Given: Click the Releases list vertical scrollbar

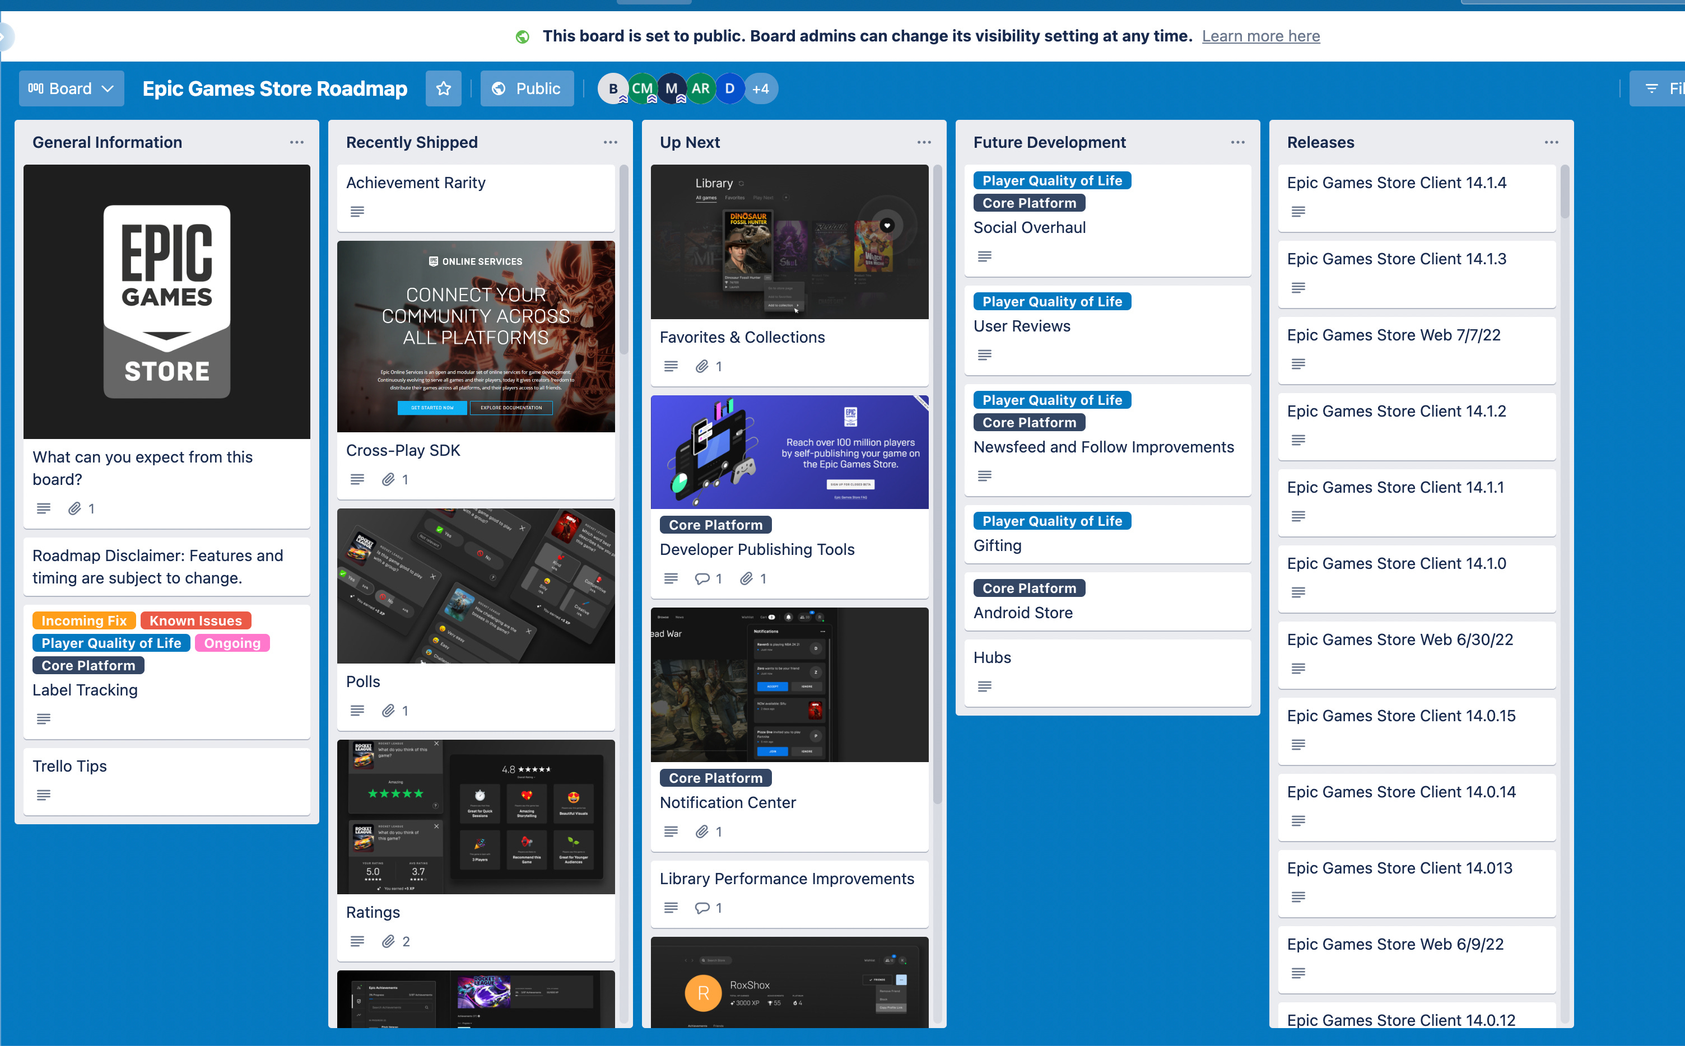Looking at the screenshot, I should coord(1565,192).
